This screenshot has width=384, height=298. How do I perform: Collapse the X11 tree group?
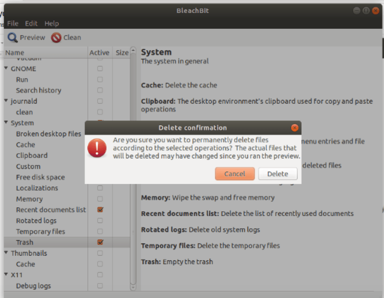[6, 274]
